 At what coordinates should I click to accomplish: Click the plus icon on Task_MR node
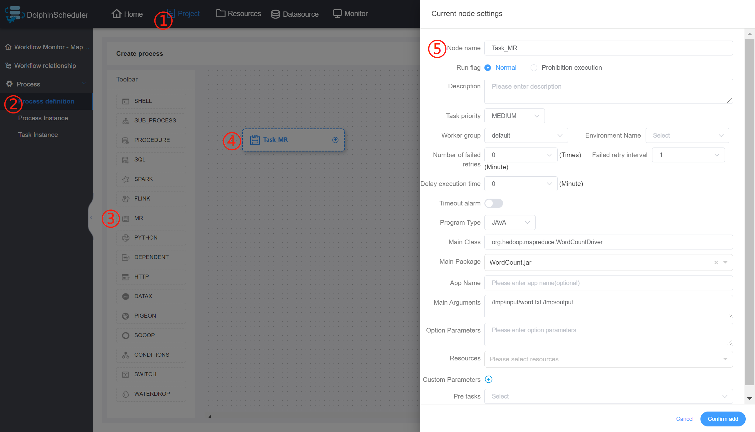[x=335, y=140]
